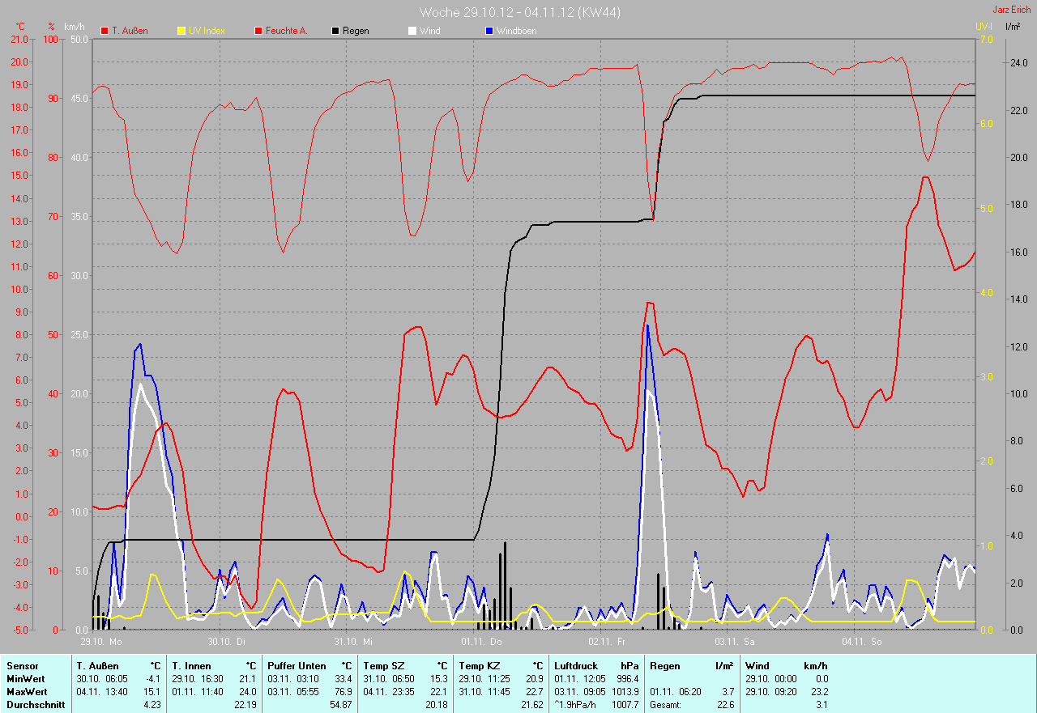
Task: Click the T. Außen minimum value -4.1
Action: click(152, 679)
